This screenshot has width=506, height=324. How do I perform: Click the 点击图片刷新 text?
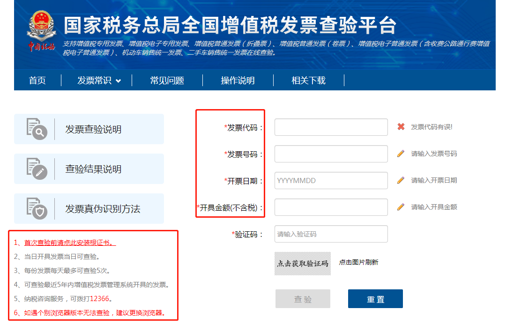point(358,262)
